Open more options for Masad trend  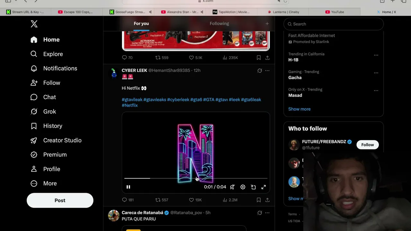tap(376, 90)
